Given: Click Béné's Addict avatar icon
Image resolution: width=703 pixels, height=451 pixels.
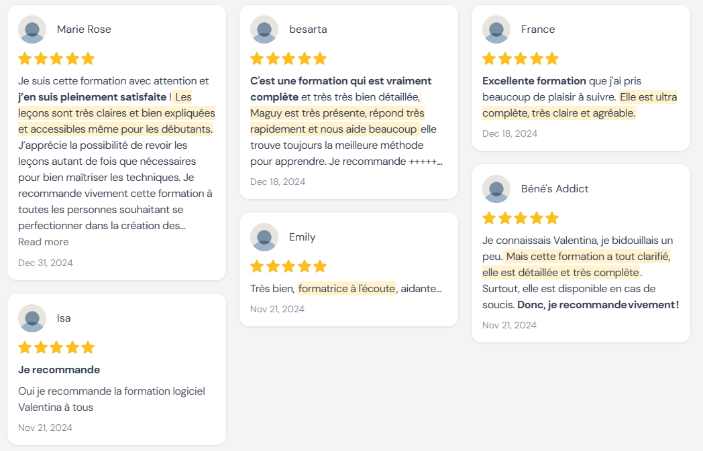Looking at the screenshot, I should [x=496, y=189].
